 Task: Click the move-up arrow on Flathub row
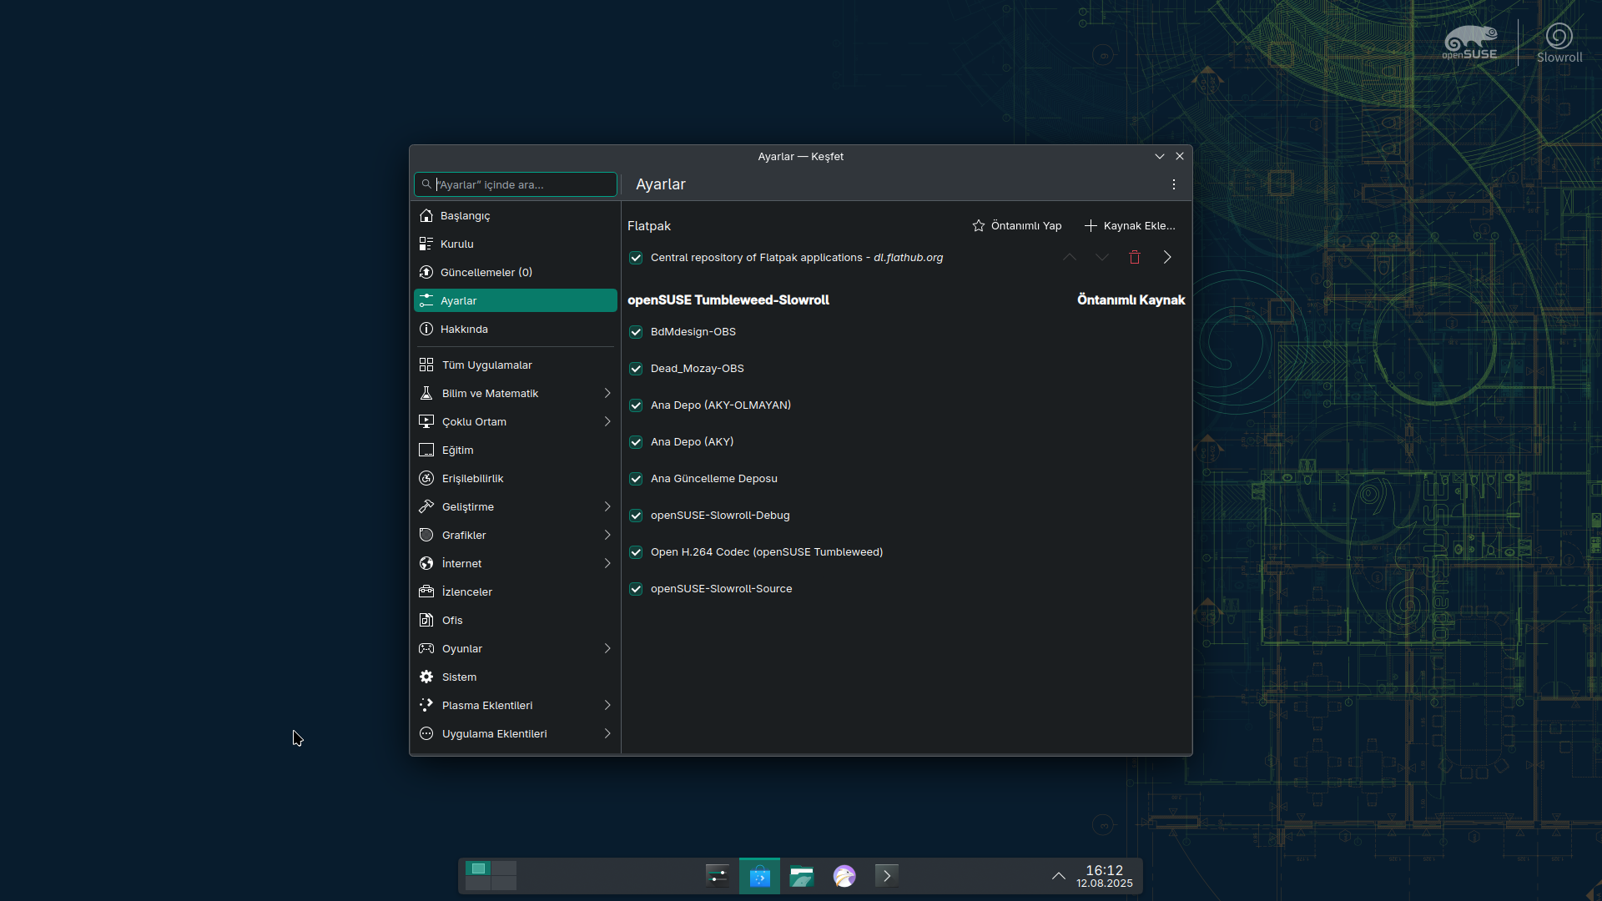point(1070,257)
